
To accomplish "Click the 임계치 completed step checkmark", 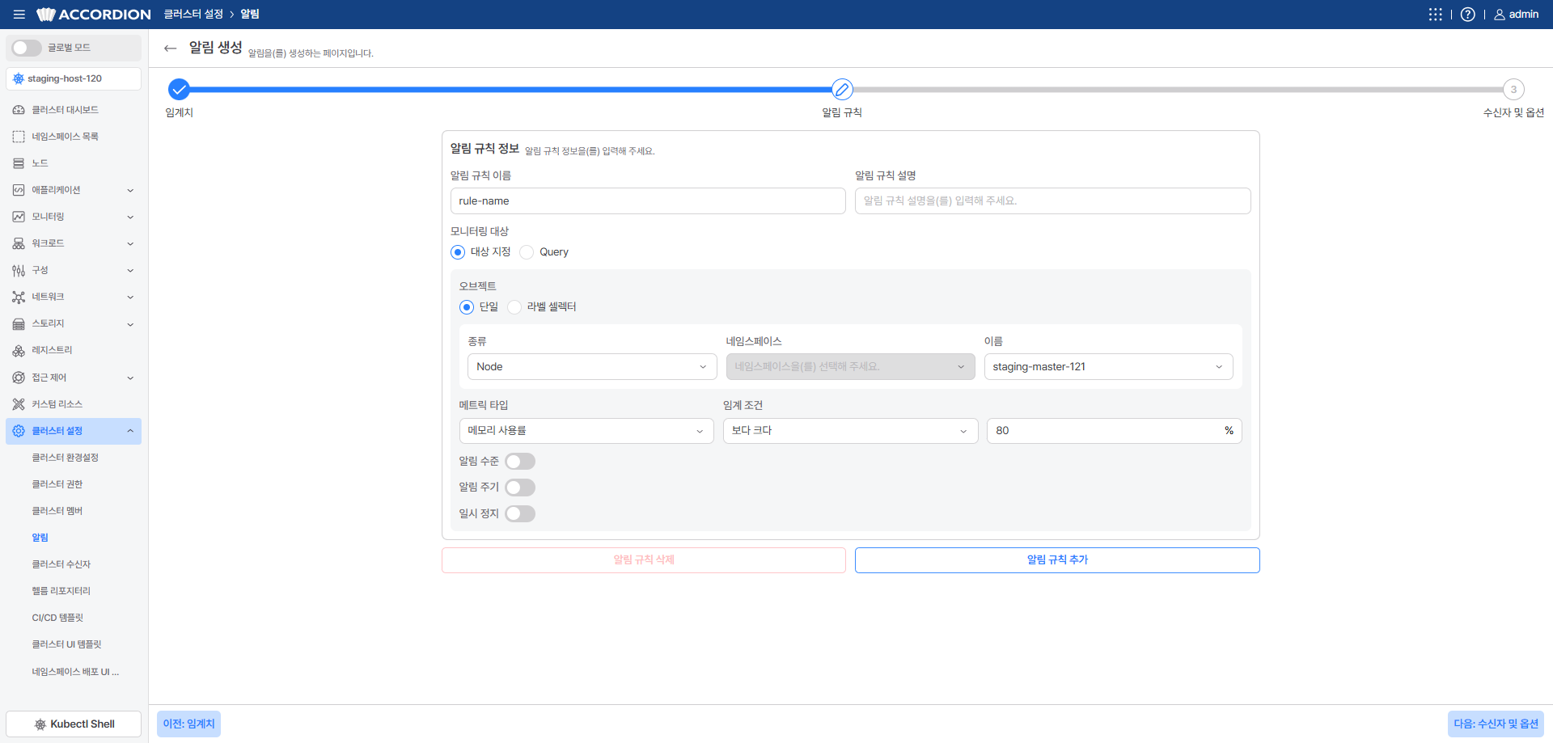I will pos(180,89).
